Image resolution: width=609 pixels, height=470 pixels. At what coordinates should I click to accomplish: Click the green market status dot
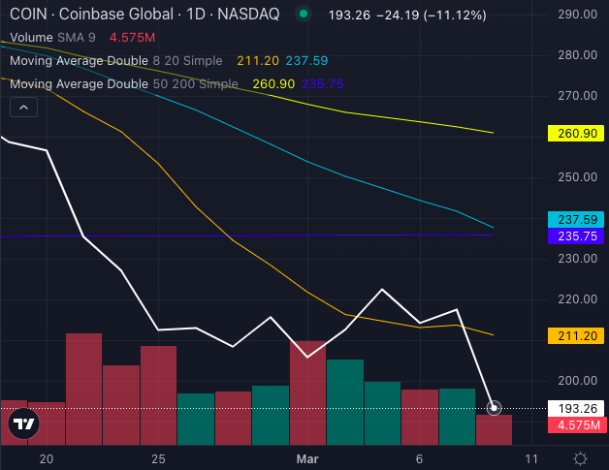(304, 14)
